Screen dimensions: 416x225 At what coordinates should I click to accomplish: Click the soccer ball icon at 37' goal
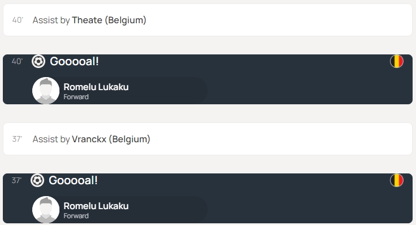pos(37,180)
